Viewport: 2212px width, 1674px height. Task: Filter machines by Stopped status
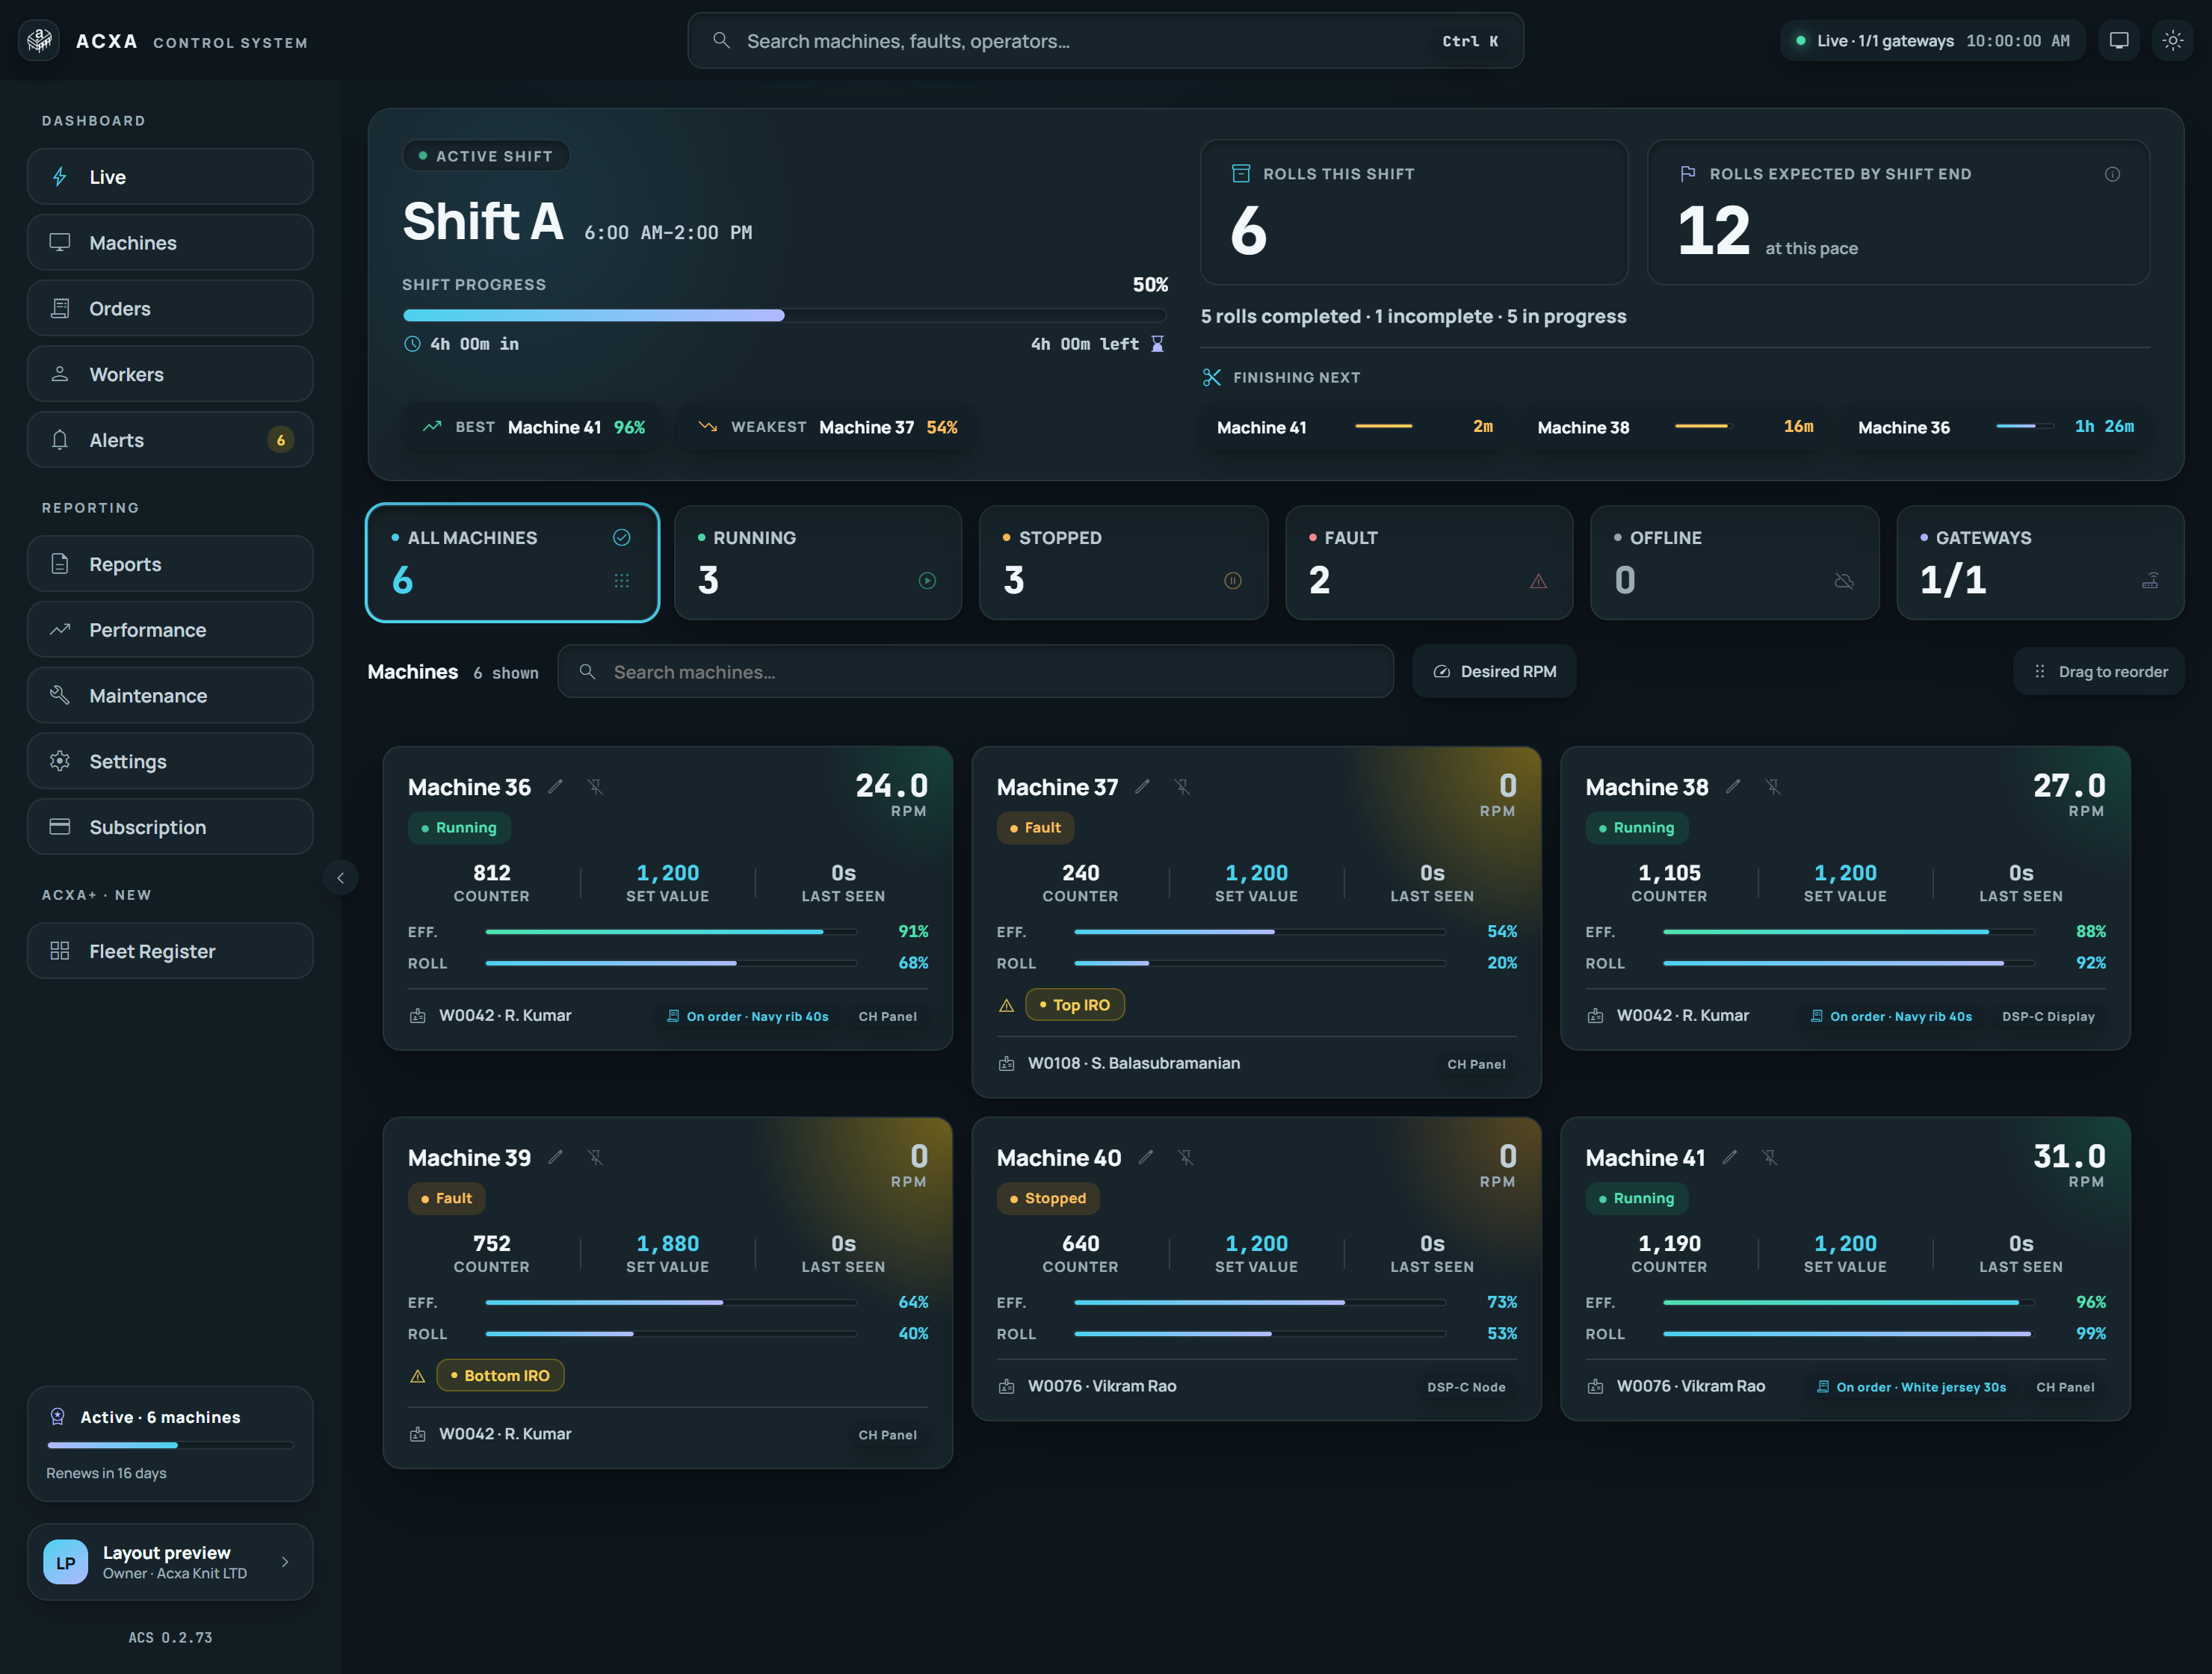[1123, 563]
